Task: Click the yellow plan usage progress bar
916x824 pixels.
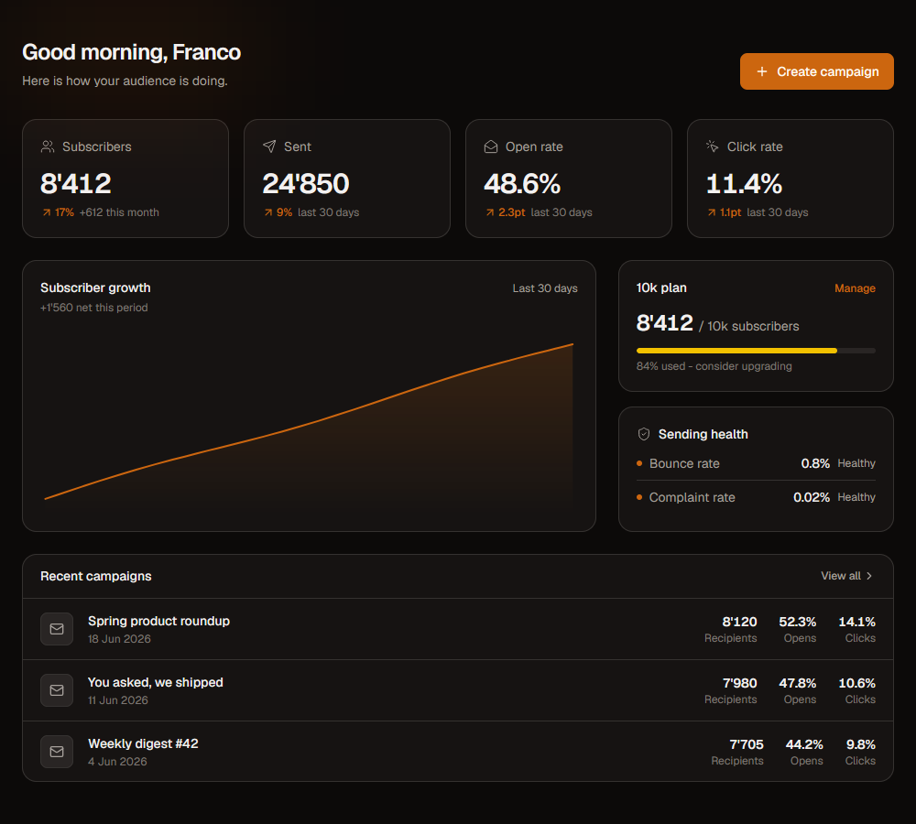Action: pos(756,351)
